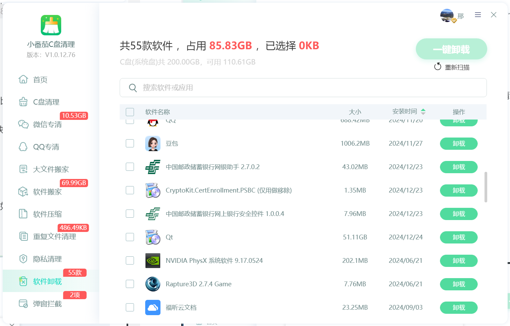Click the CryptoKit installer disc icon
The image size is (510, 326).
point(153,190)
